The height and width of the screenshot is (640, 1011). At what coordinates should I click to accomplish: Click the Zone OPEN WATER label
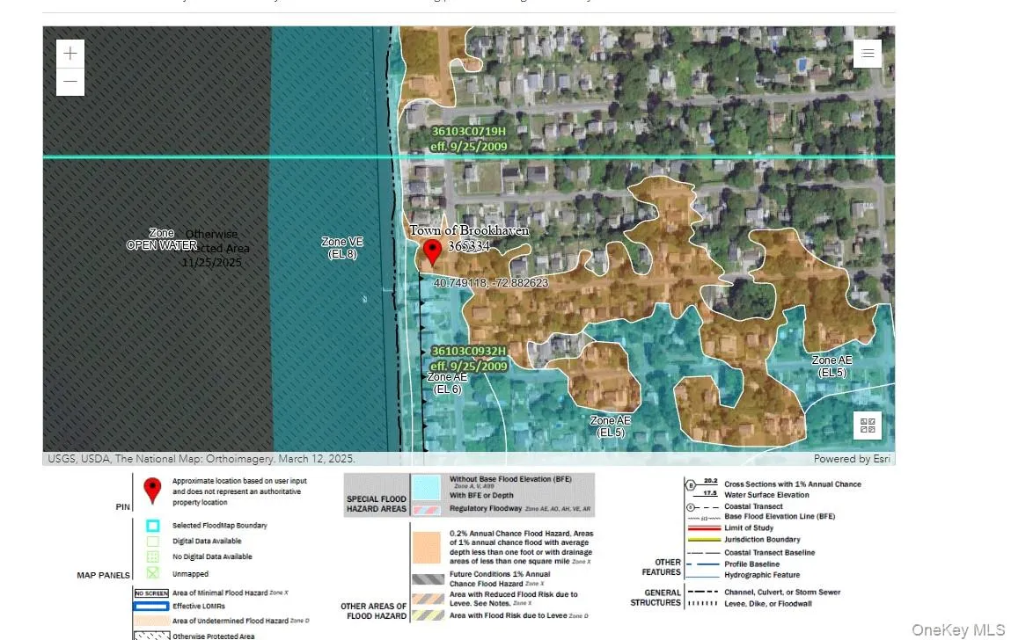(x=161, y=239)
